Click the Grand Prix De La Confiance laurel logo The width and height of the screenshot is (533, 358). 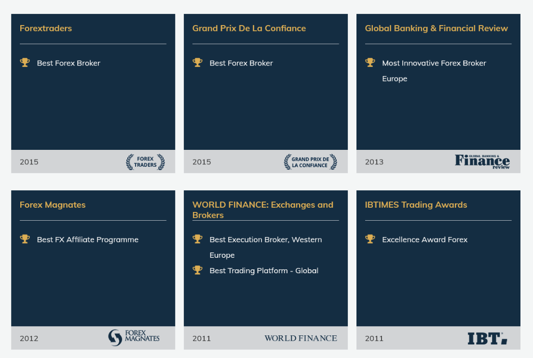coord(310,162)
